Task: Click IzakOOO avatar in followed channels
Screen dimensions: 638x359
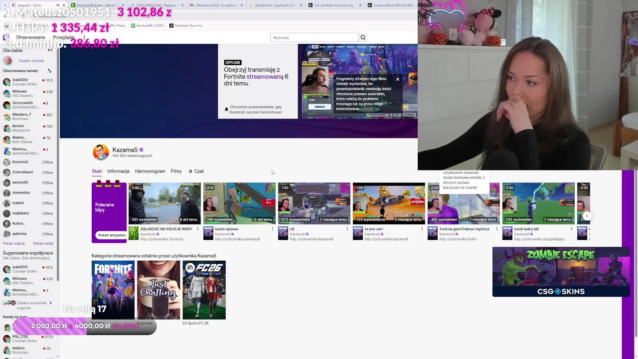Action: coord(7,82)
